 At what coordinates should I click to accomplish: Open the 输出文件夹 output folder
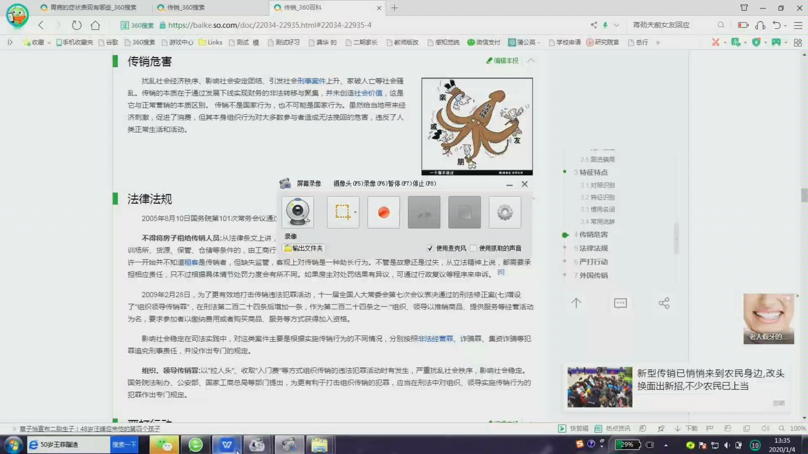click(x=304, y=248)
